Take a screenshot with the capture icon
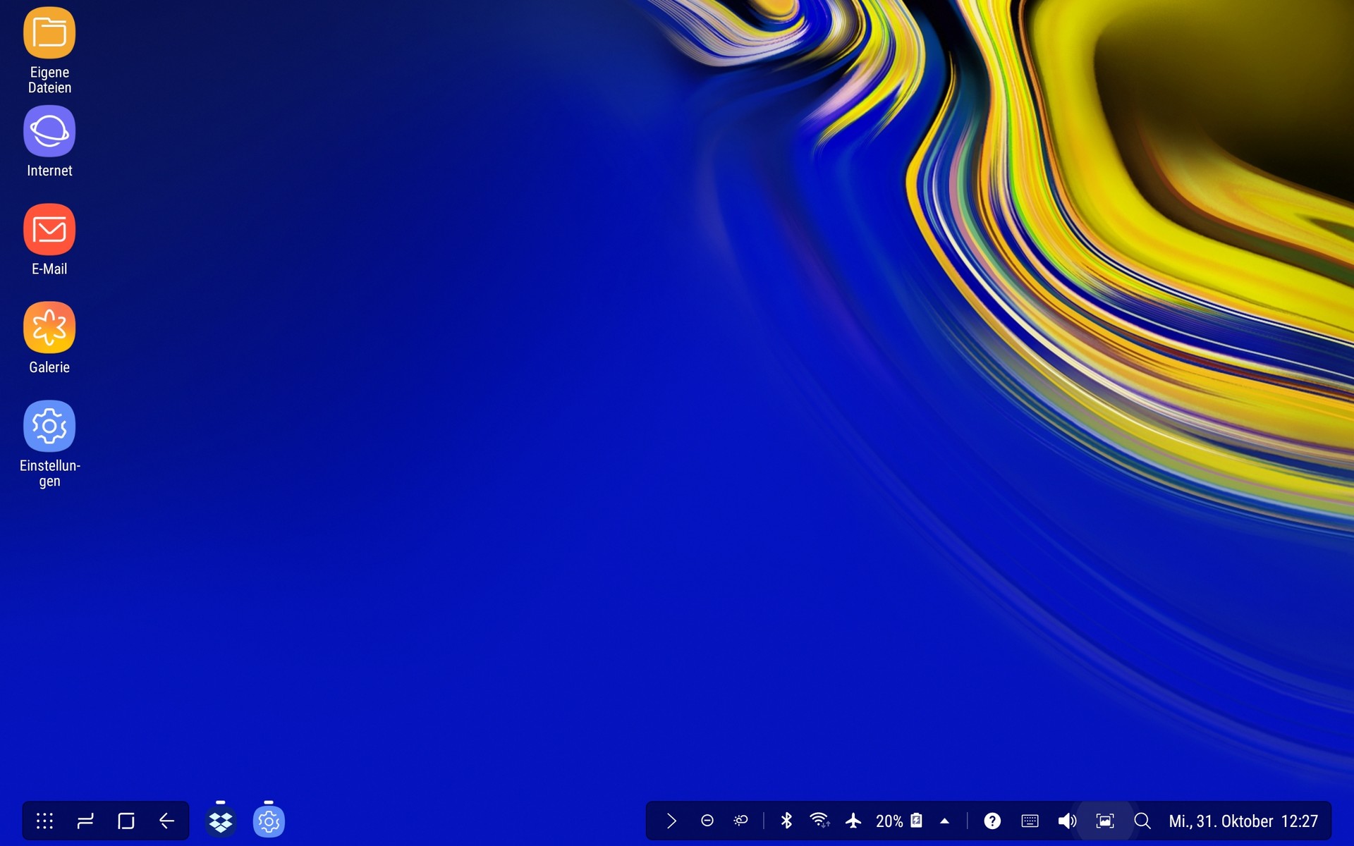The height and width of the screenshot is (846, 1354). [1105, 821]
